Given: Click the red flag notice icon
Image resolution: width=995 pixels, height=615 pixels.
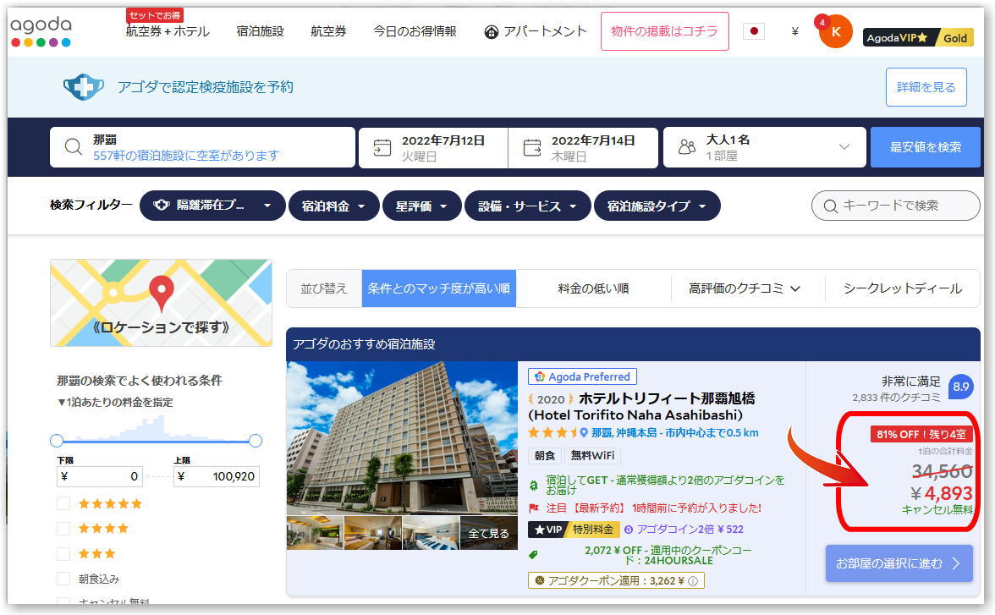Looking at the screenshot, I should (534, 508).
